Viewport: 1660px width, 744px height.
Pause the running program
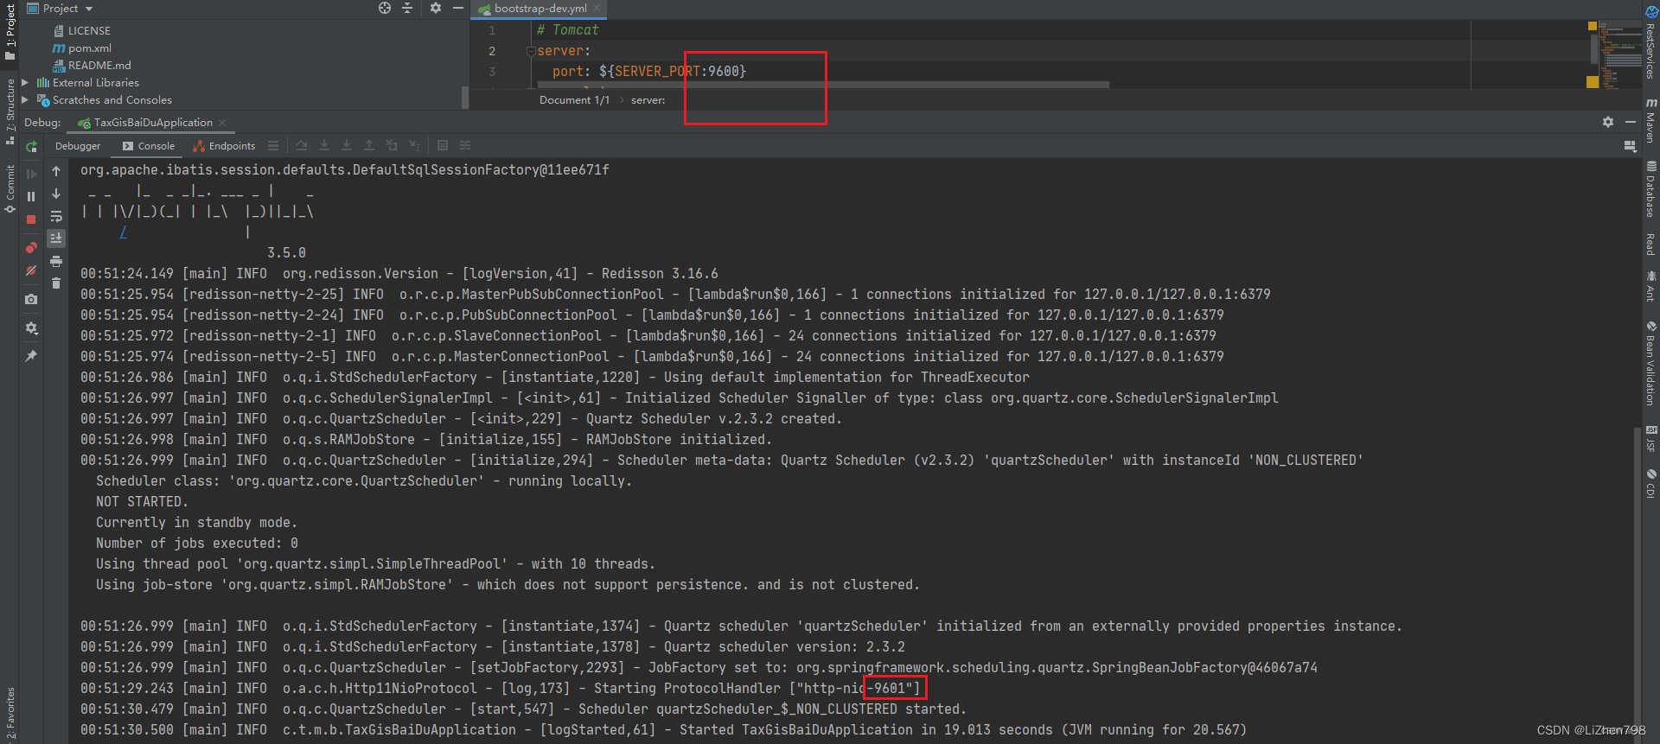31,197
